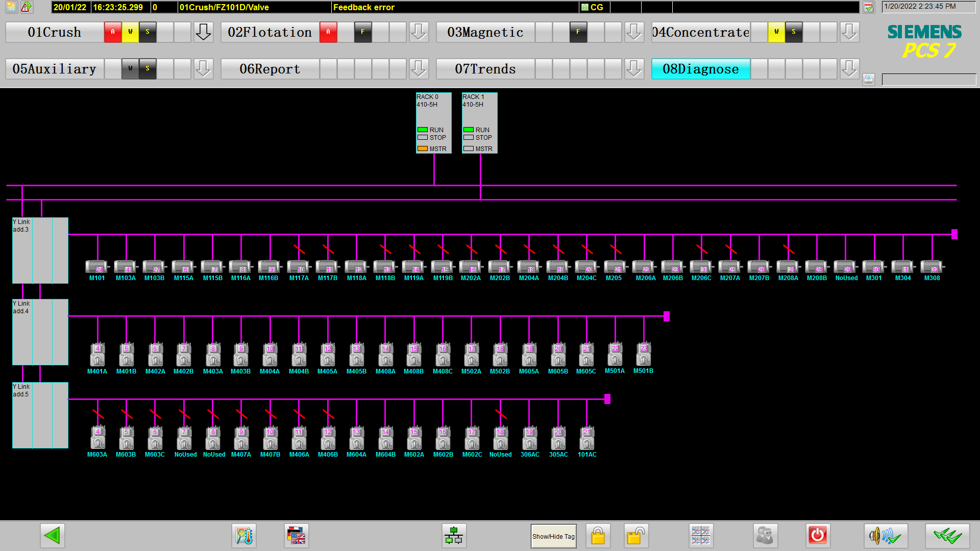Expand the 01Crush area down arrow
Viewport: 980px width, 551px height.
(x=203, y=32)
